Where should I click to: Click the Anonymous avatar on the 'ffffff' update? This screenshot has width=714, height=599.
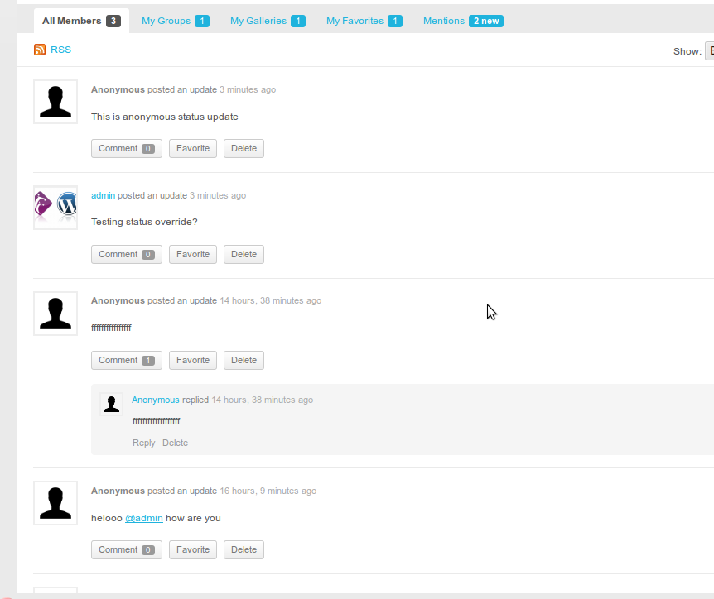click(55, 313)
